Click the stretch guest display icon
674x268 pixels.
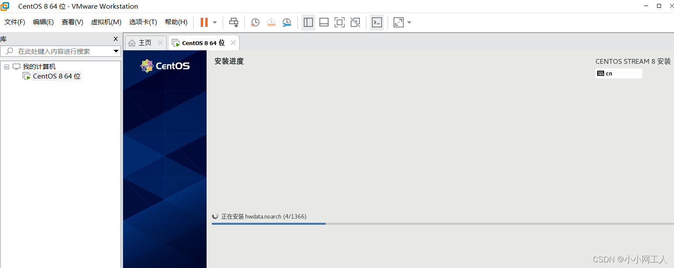[398, 23]
